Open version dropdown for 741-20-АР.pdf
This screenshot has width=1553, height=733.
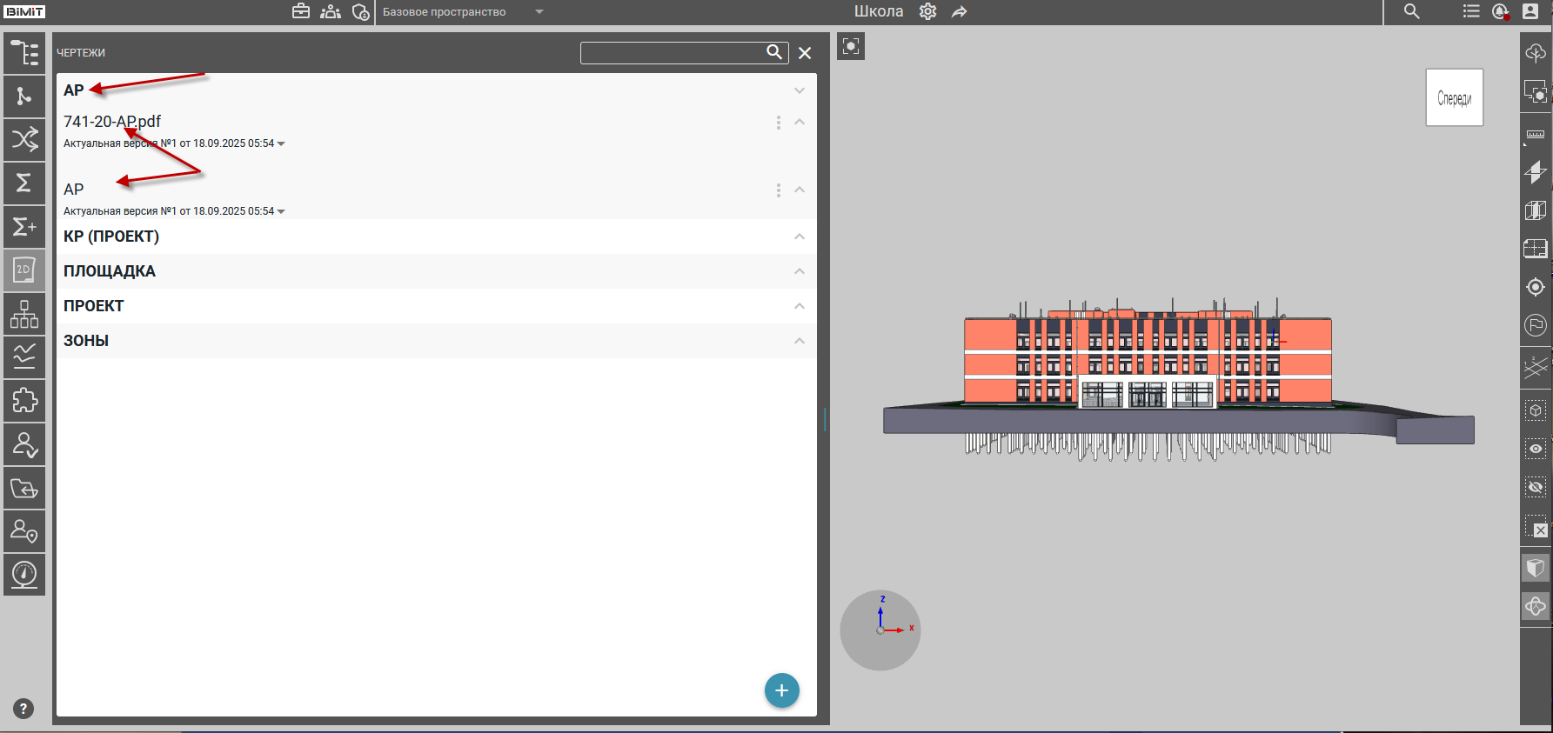[281, 143]
